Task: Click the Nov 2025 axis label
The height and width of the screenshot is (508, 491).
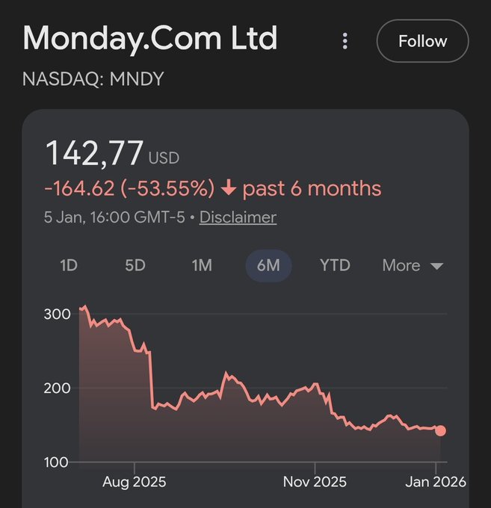Action: (315, 482)
